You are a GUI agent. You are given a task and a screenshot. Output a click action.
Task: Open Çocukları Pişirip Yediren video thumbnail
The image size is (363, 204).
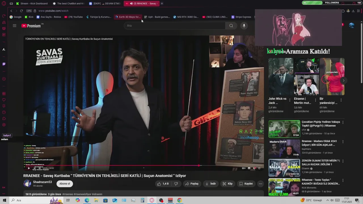pos(284,129)
